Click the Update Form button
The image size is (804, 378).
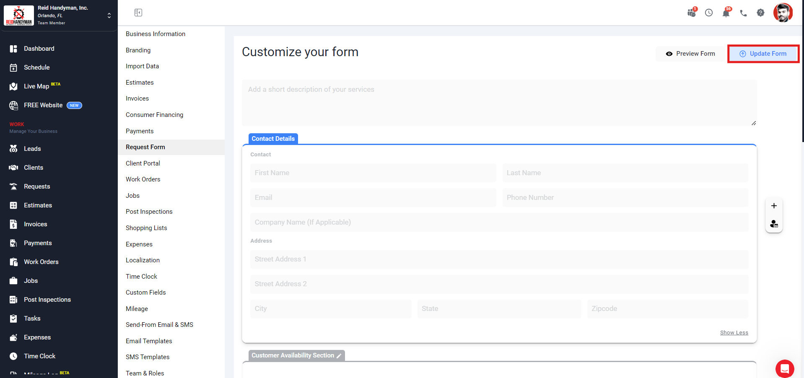pos(763,54)
